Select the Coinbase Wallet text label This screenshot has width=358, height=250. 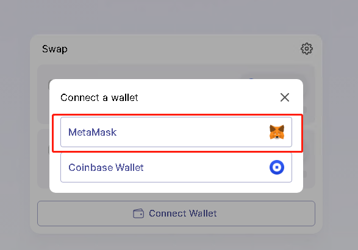(x=106, y=167)
